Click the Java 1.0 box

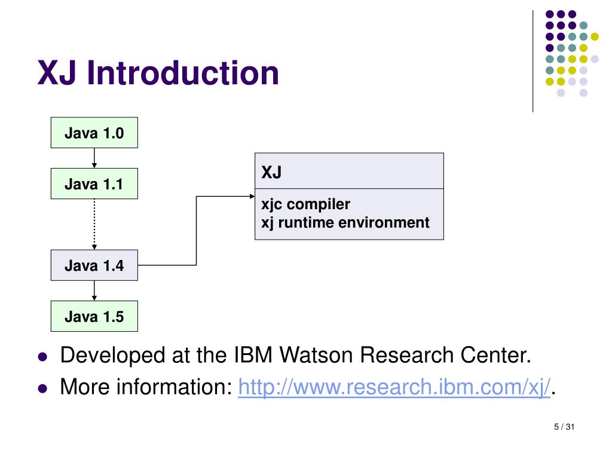pos(94,133)
